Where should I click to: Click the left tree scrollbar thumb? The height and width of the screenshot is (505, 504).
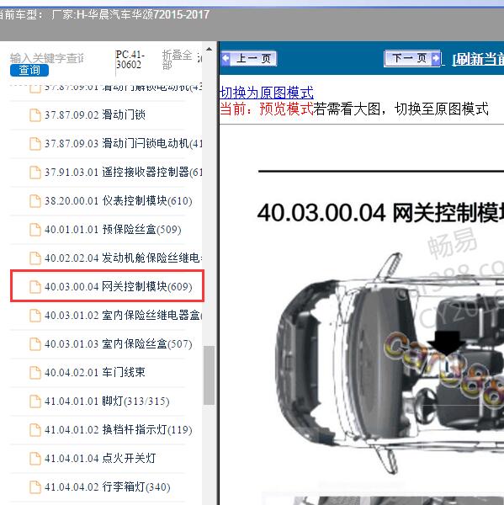[209, 375]
